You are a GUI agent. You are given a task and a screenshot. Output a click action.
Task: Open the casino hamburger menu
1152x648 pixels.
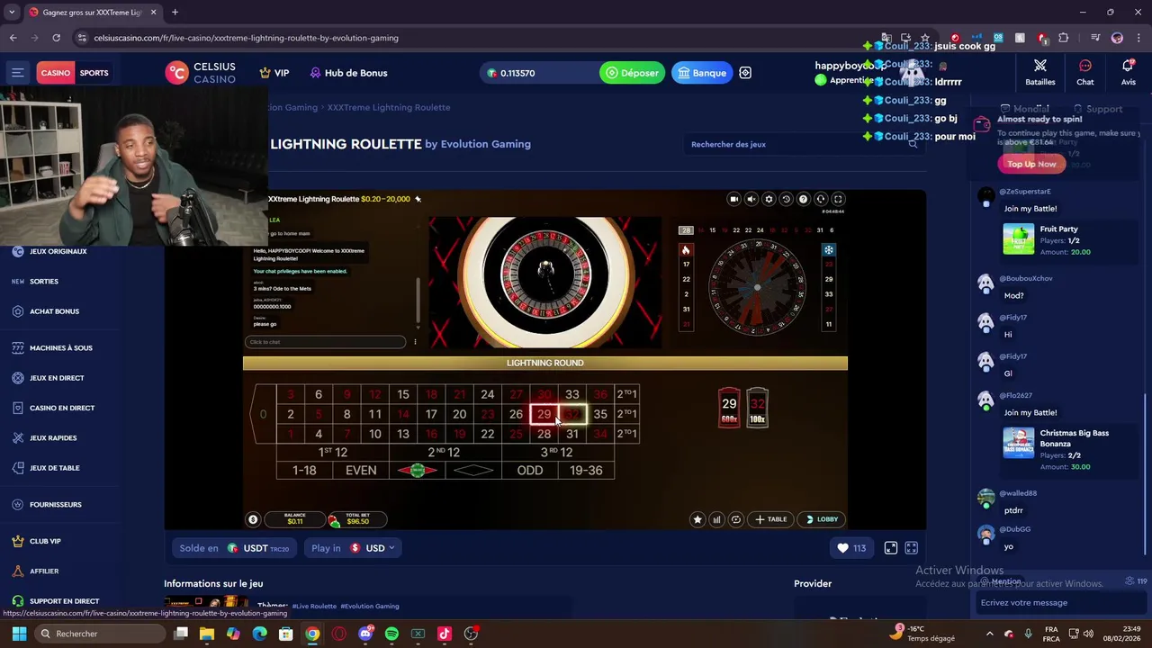click(17, 73)
